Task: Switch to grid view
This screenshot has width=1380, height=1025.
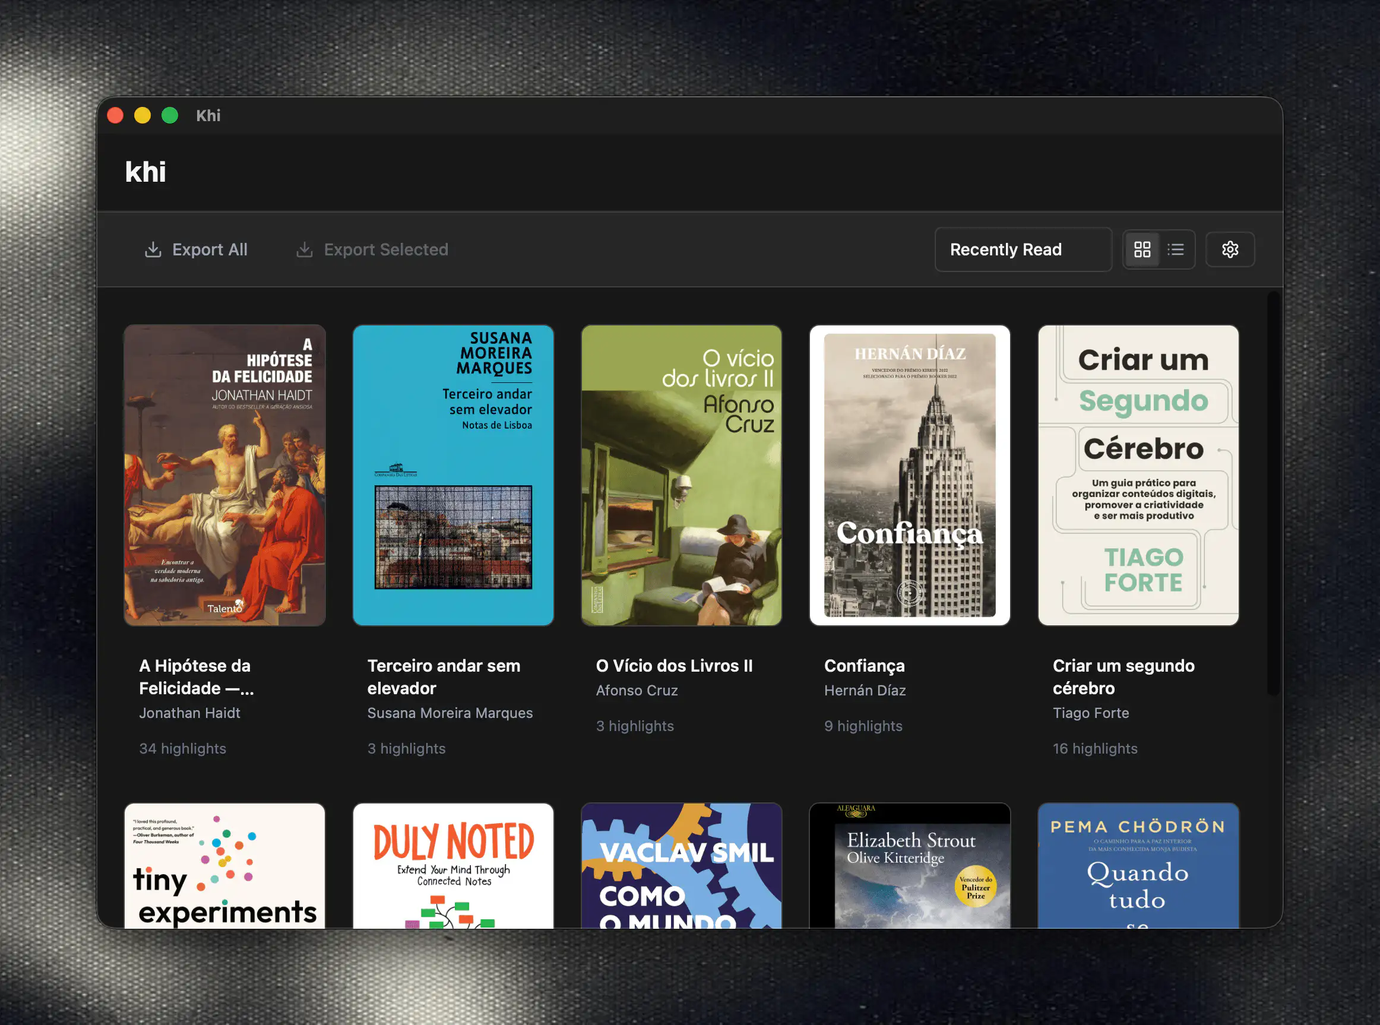Action: coord(1142,249)
